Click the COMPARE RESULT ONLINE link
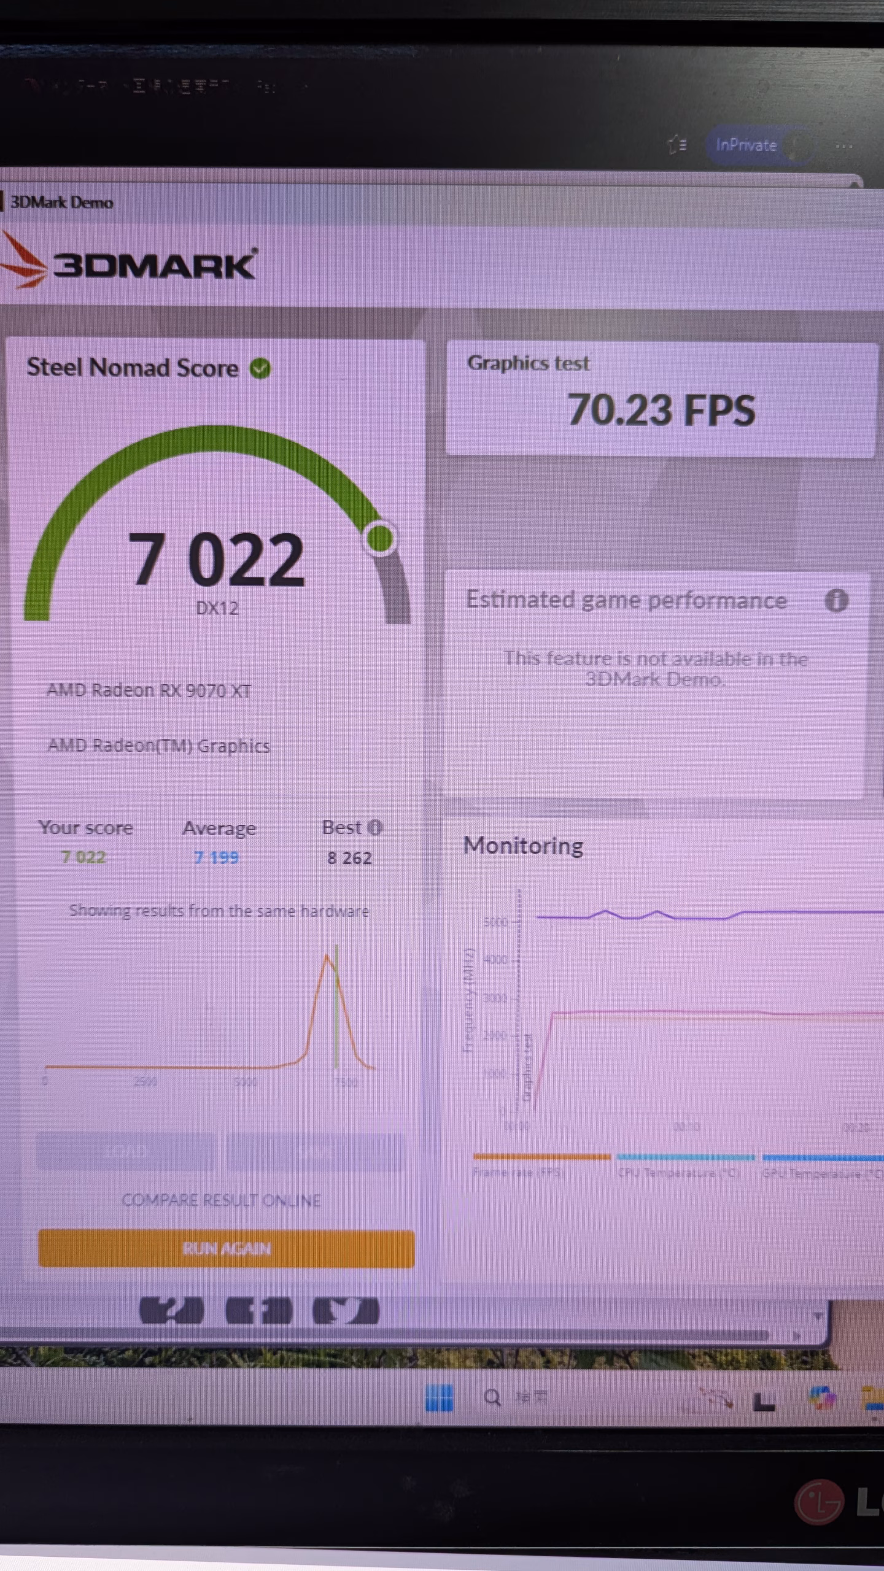 pyautogui.click(x=222, y=1200)
